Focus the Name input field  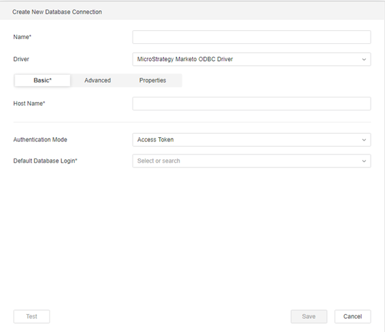coord(252,37)
